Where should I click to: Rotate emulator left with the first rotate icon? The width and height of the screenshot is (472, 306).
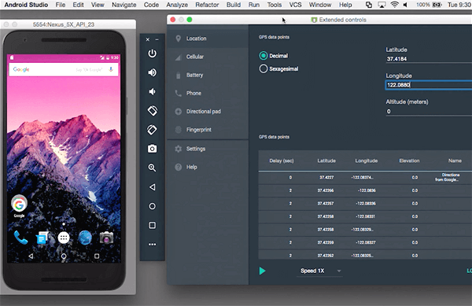point(153,111)
